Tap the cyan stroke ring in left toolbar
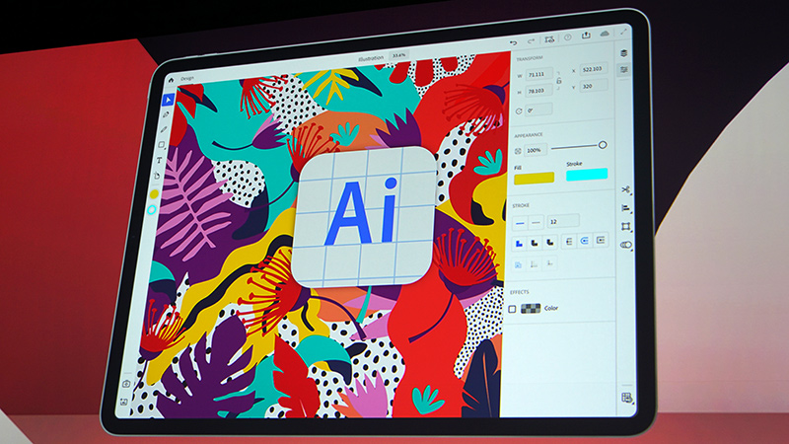789x444 pixels. pos(152,210)
